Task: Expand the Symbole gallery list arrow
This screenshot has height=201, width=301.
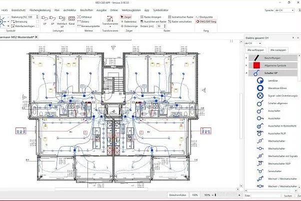Action: (x=8, y=26)
